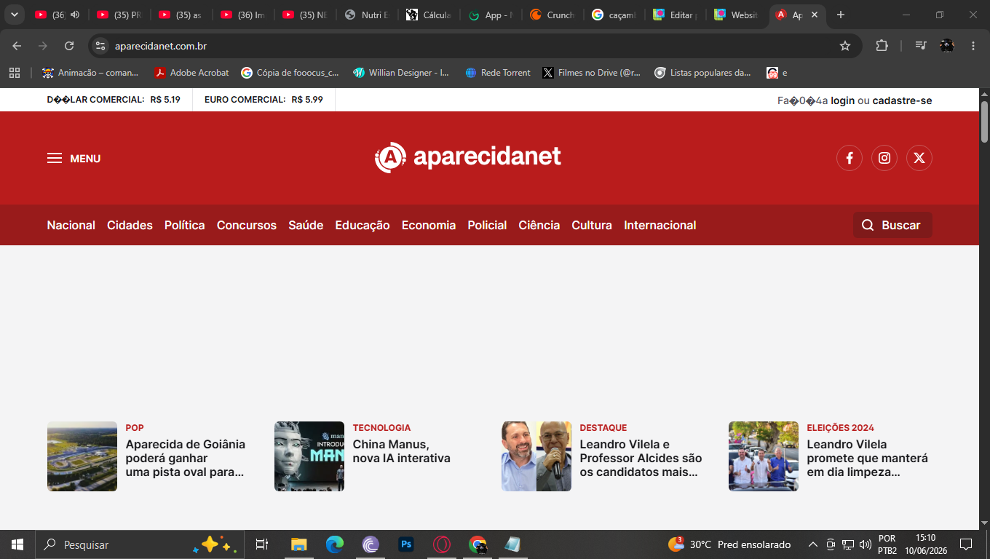Switch to the App tab
This screenshot has height=559, width=990.
coord(492,15)
